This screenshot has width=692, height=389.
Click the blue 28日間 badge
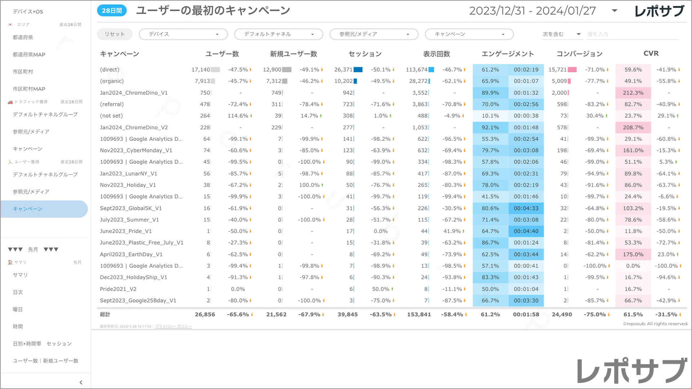(x=112, y=11)
